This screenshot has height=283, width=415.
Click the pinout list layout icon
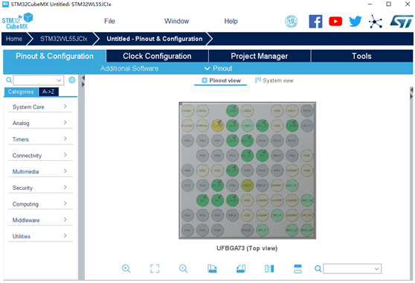click(297, 269)
